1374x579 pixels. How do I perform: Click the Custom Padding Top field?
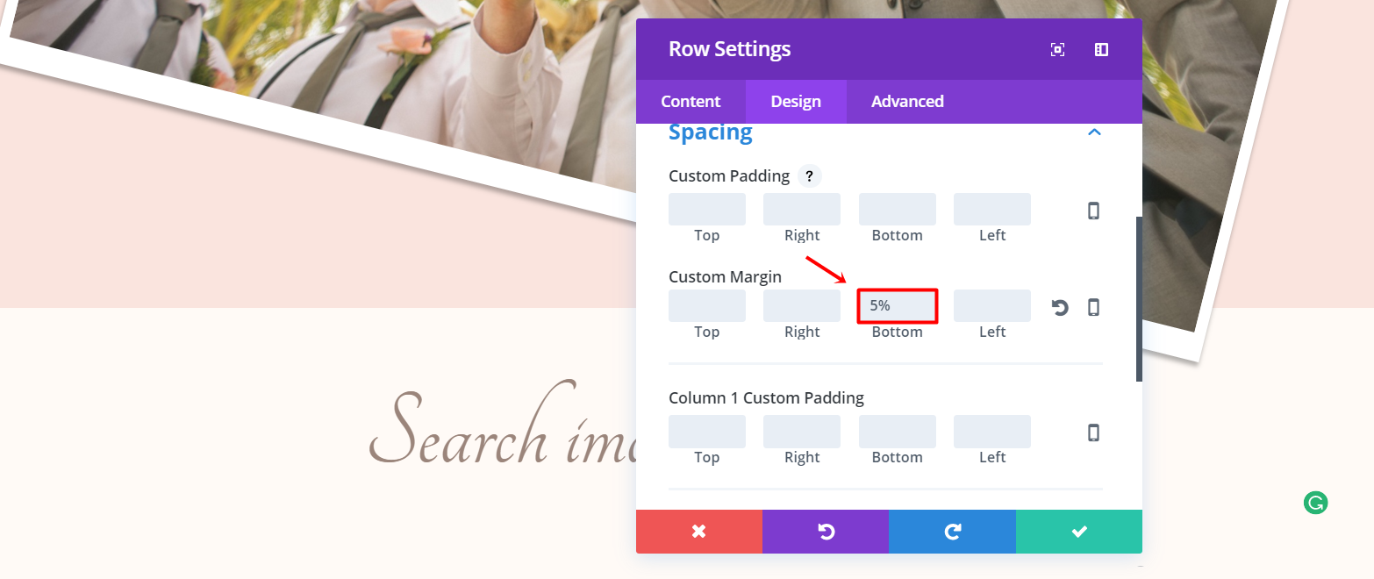click(x=707, y=210)
